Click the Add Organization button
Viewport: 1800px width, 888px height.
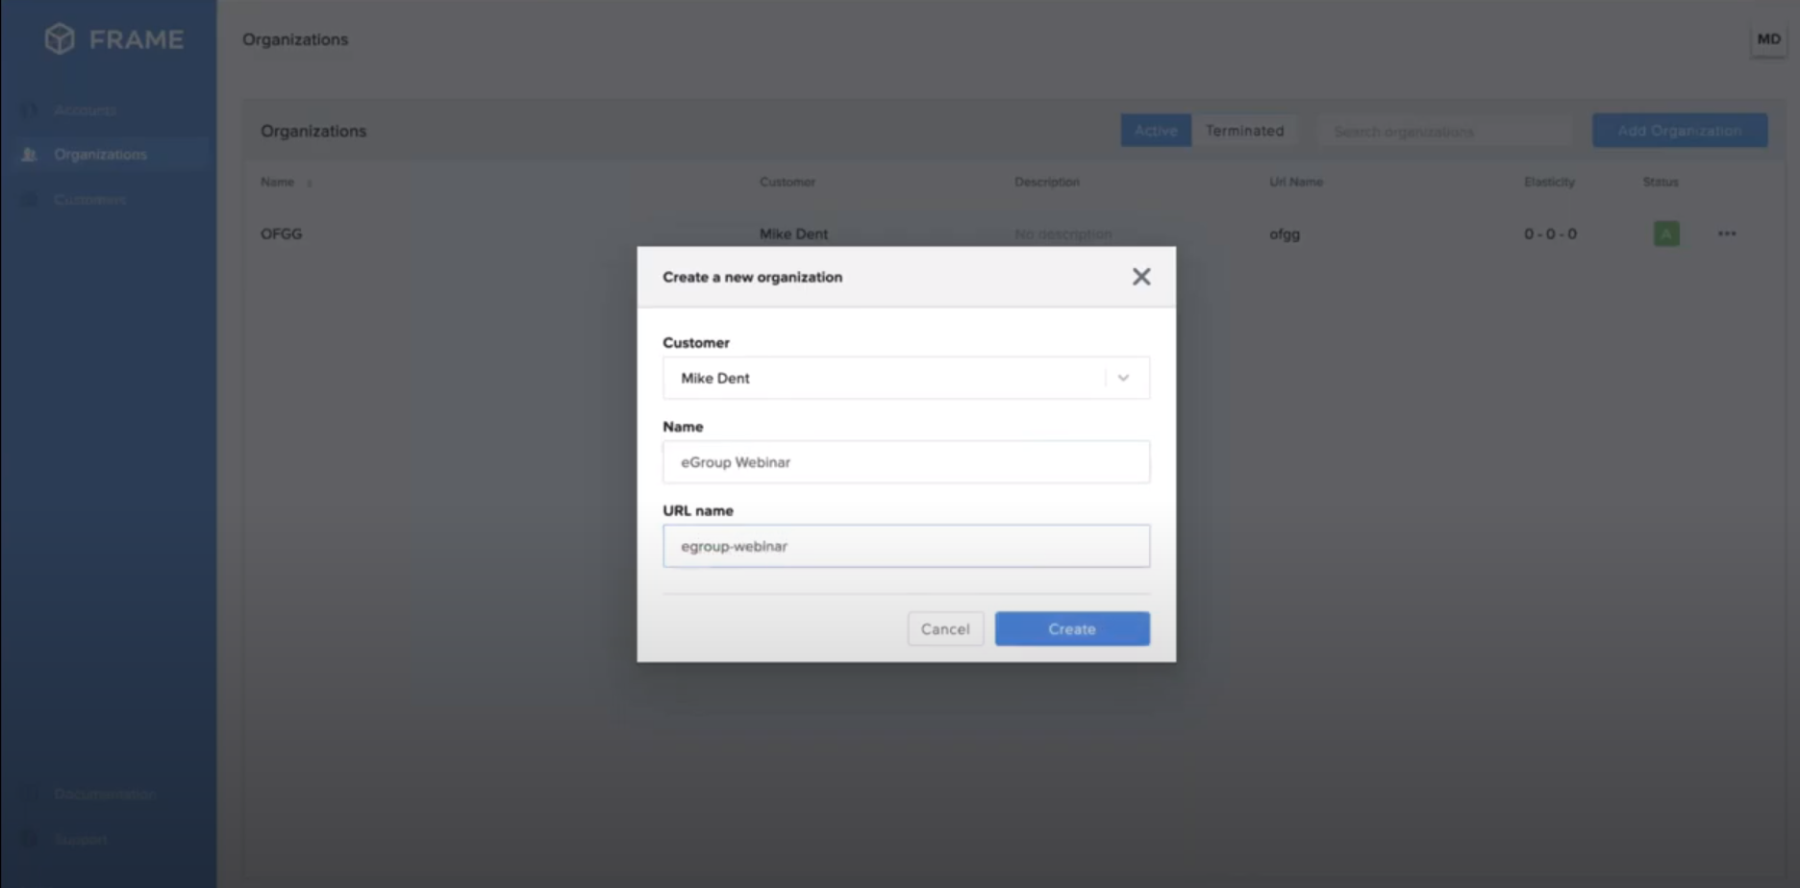pyautogui.click(x=1680, y=131)
